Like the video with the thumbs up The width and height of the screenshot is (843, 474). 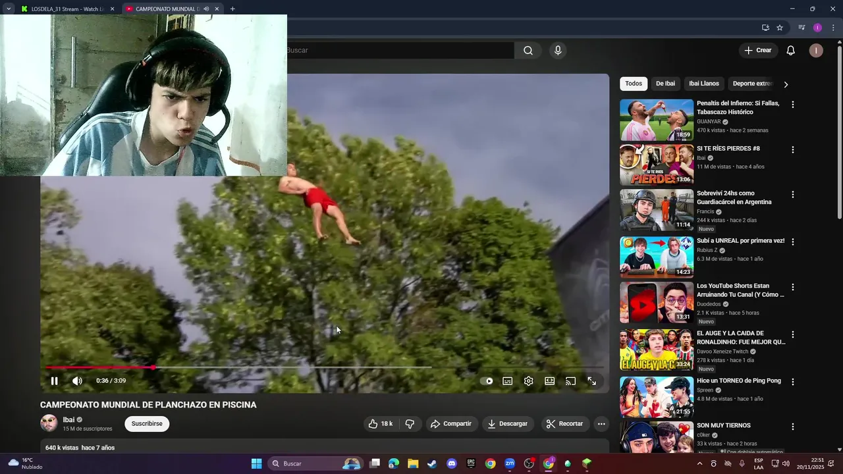coord(381,424)
